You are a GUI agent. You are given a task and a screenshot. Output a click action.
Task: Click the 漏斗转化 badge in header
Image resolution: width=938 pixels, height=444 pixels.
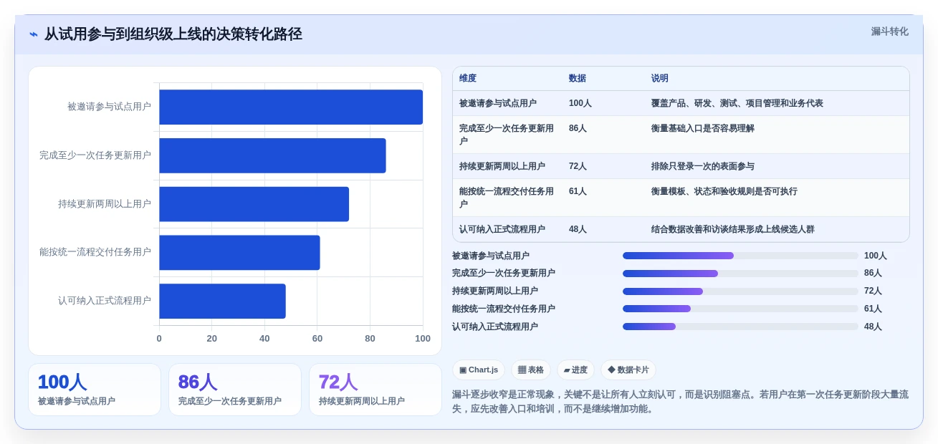(889, 32)
